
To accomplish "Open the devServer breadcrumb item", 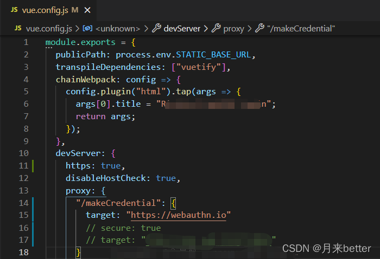I will pyautogui.click(x=182, y=29).
